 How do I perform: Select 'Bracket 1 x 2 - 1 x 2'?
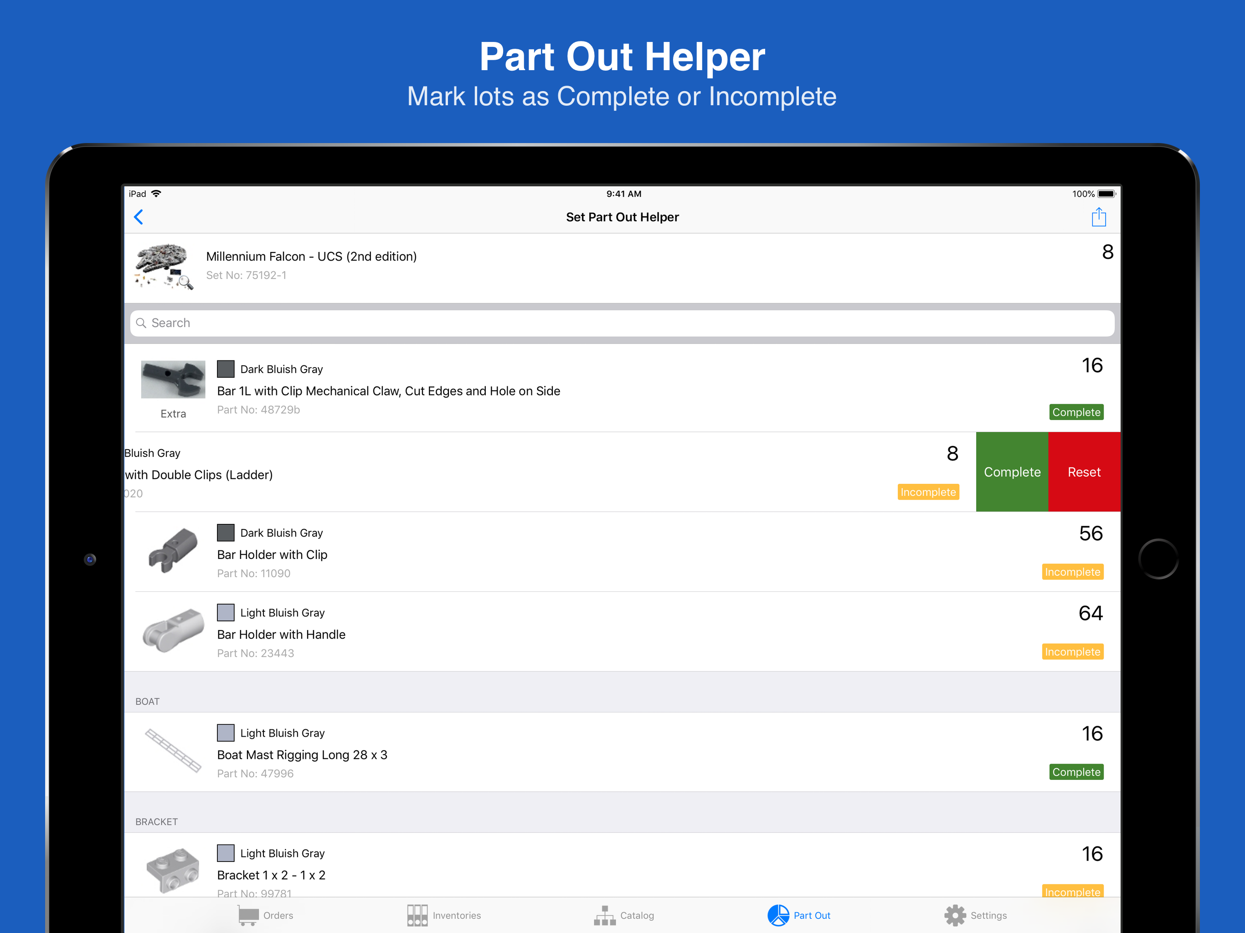[x=271, y=876]
